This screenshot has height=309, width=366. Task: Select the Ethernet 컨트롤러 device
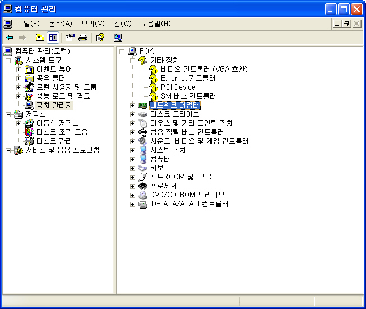click(x=188, y=78)
